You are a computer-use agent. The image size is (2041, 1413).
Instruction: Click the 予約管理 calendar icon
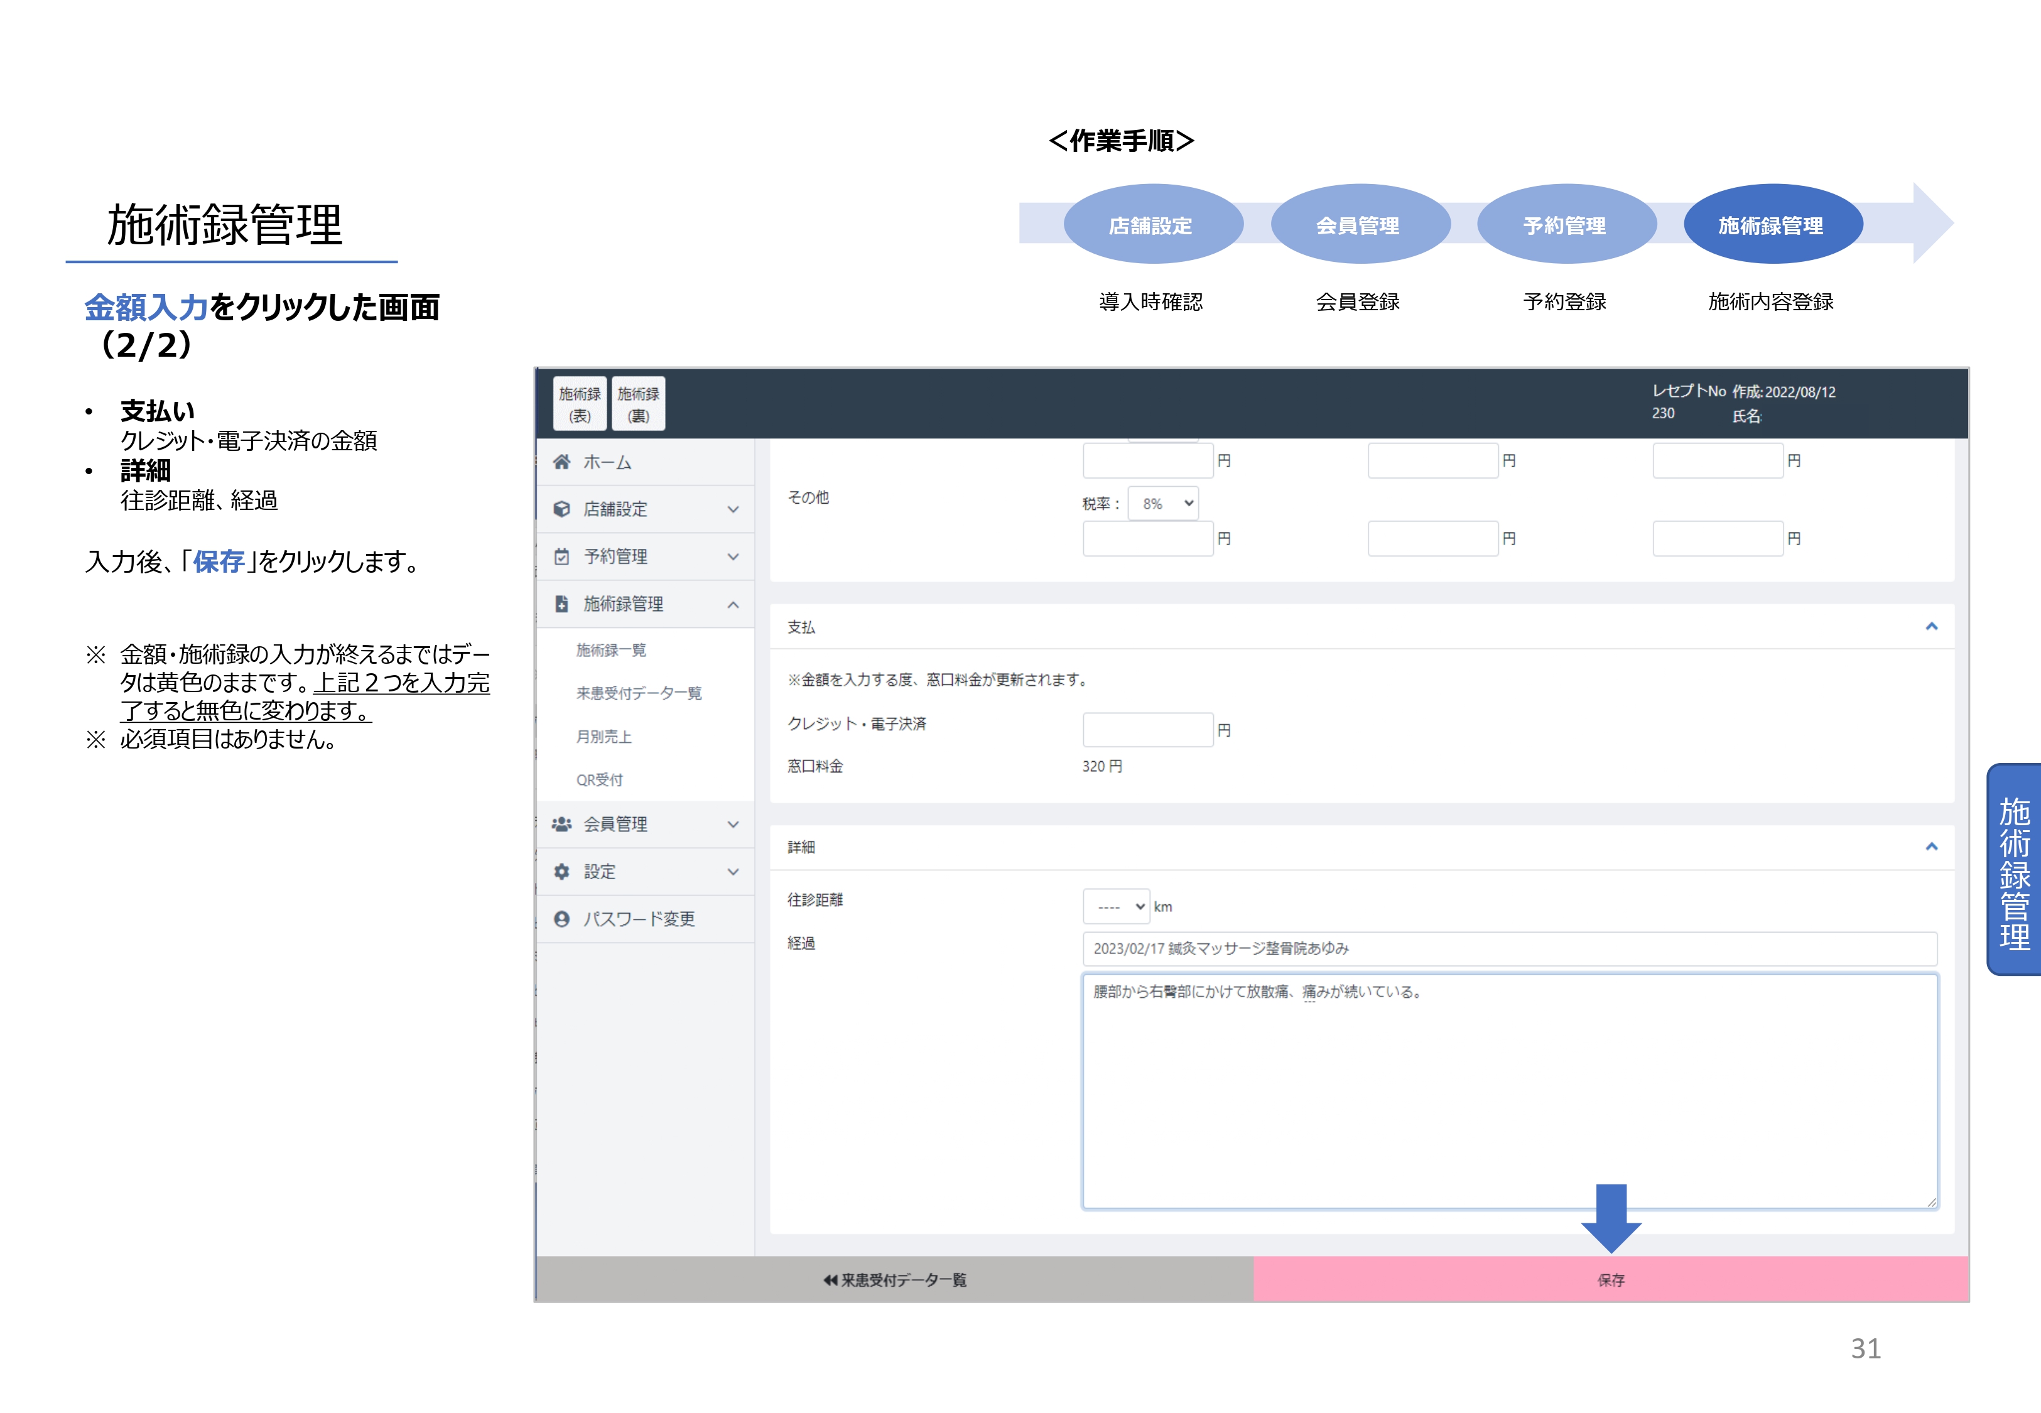click(x=561, y=557)
